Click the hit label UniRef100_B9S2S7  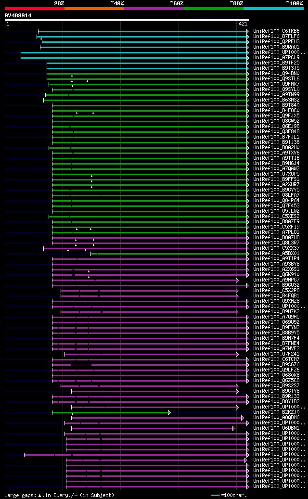coord(276,386)
